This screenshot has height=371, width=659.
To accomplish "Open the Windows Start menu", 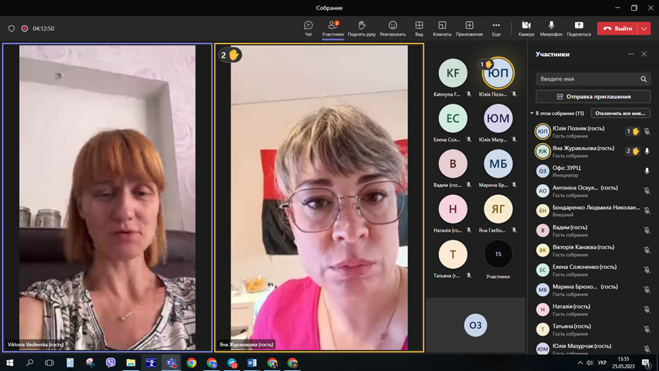I will pos(9,363).
